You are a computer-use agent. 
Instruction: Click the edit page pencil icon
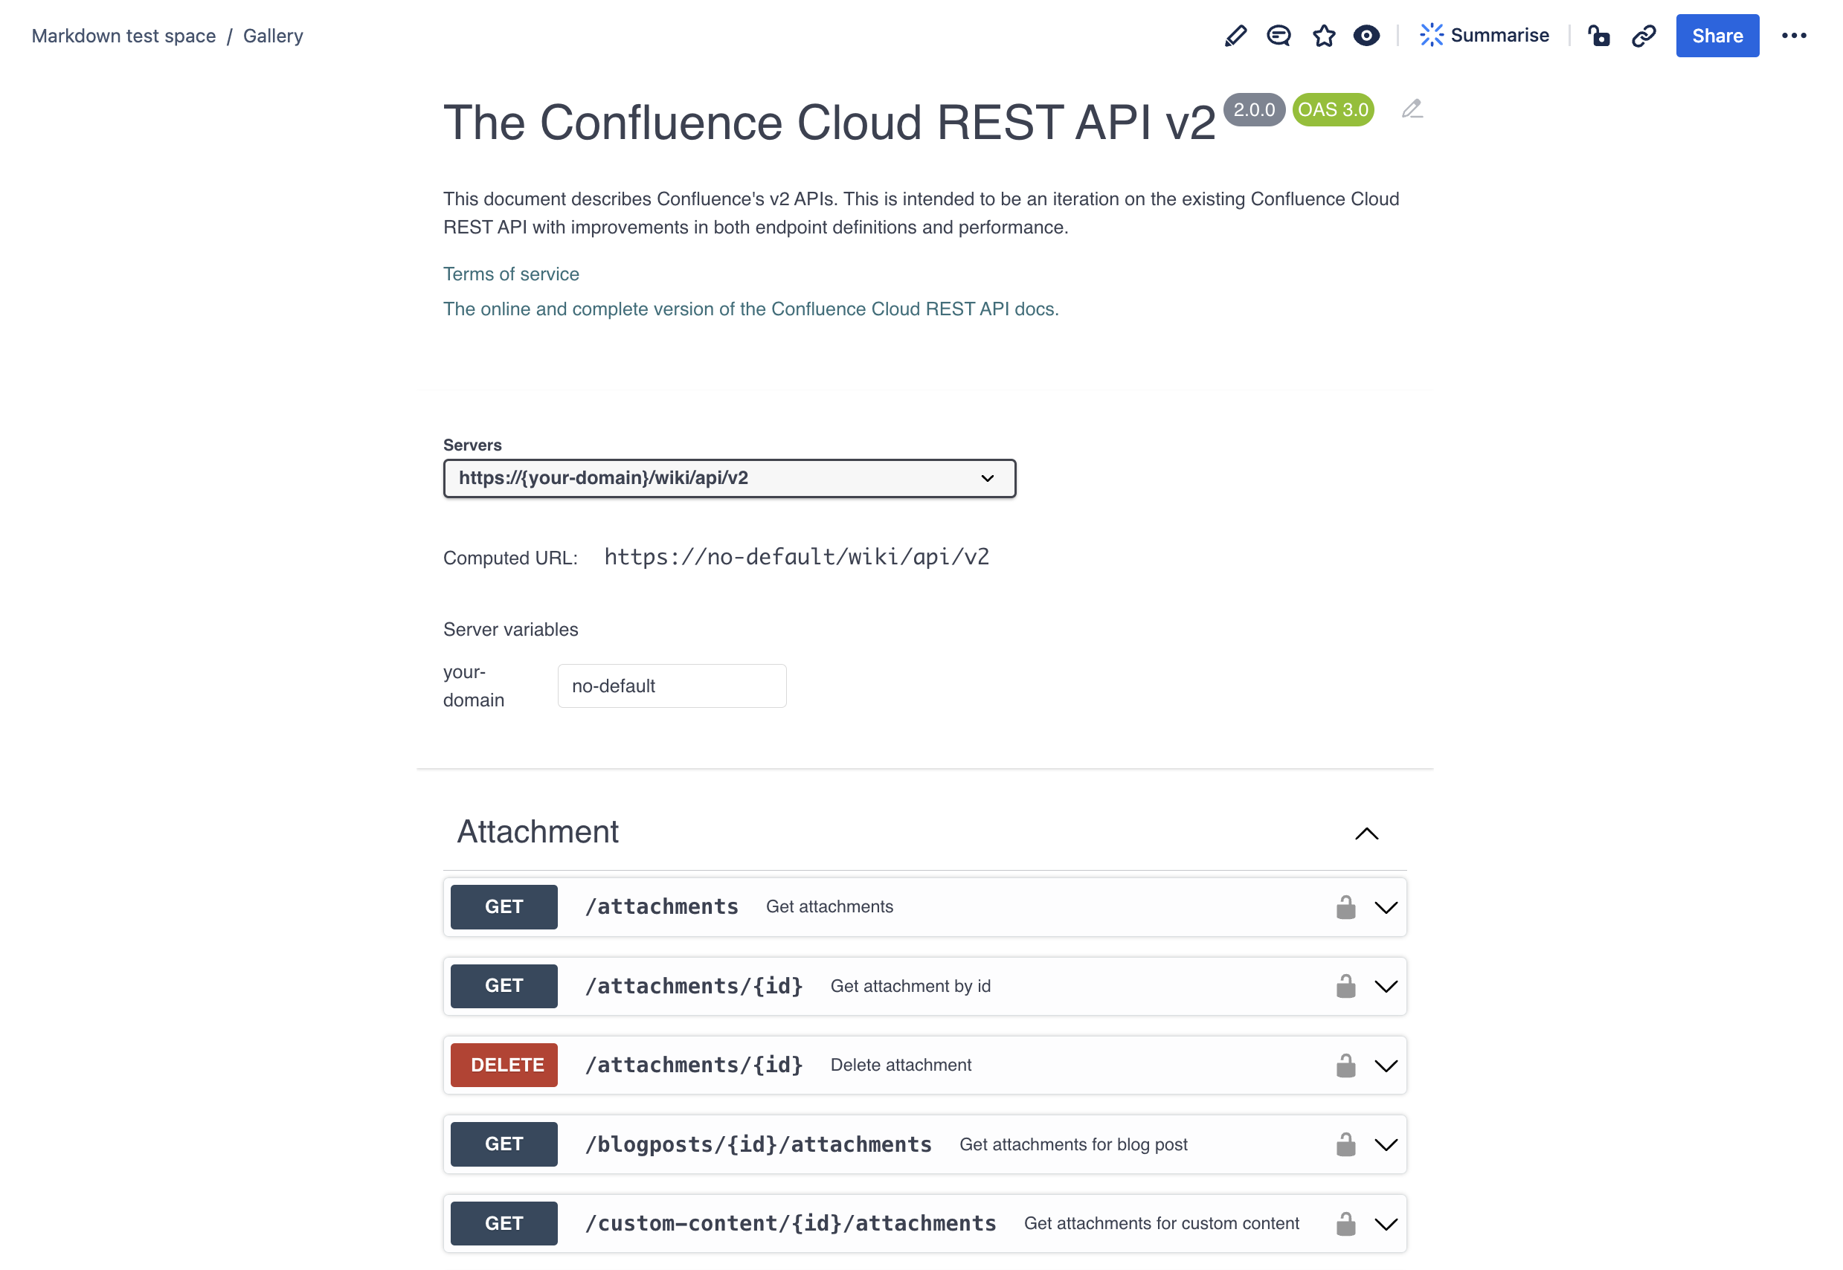click(x=1234, y=36)
